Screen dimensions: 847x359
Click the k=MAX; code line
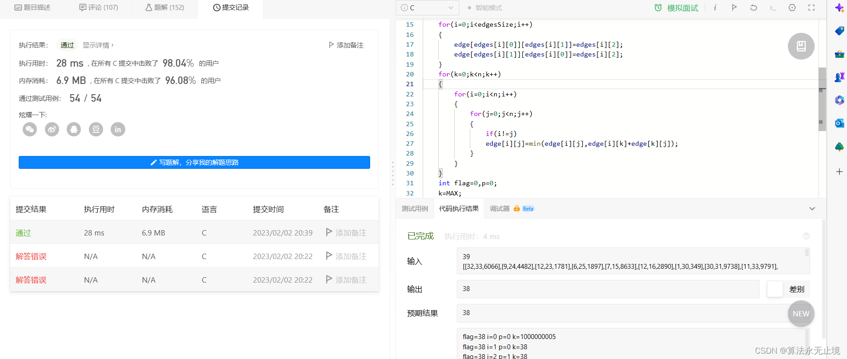450,193
